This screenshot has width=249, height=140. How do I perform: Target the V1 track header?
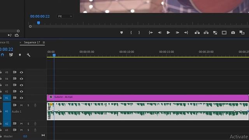(7, 98)
